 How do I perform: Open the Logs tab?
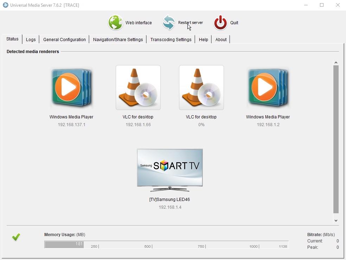(x=31, y=39)
